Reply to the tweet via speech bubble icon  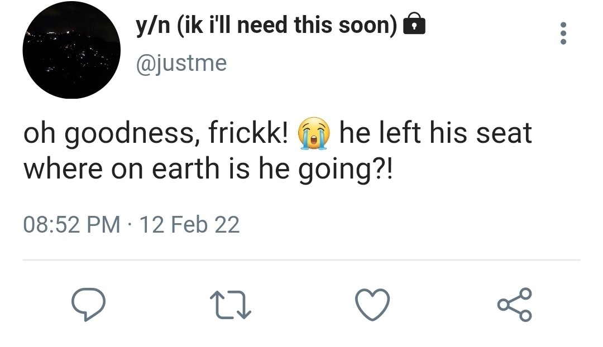coord(89,305)
